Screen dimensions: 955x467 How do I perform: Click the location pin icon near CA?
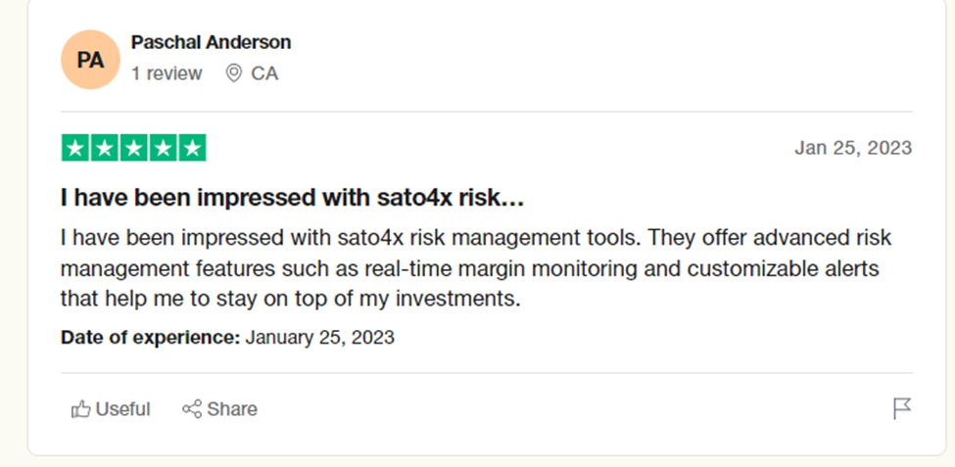tap(233, 73)
